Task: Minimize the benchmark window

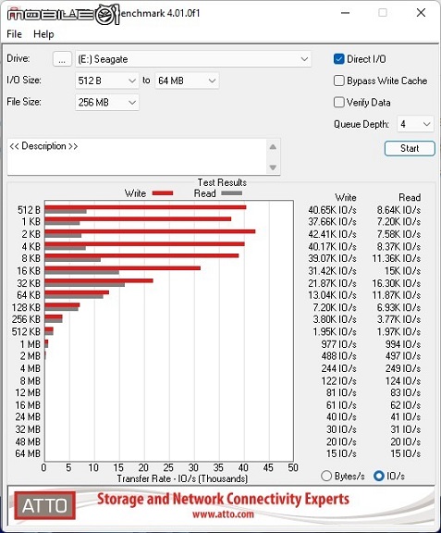Action: coord(345,13)
